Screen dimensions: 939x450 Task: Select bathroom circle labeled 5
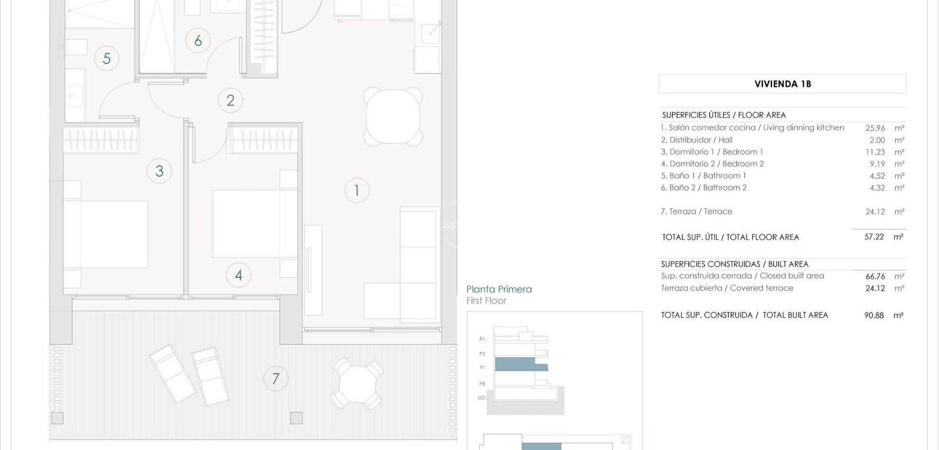(x=107, y=58)
